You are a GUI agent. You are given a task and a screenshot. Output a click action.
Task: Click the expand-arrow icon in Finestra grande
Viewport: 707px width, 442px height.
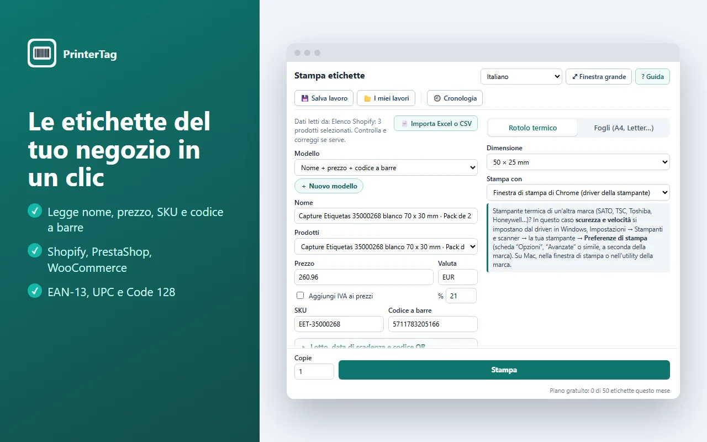(575, 77)
